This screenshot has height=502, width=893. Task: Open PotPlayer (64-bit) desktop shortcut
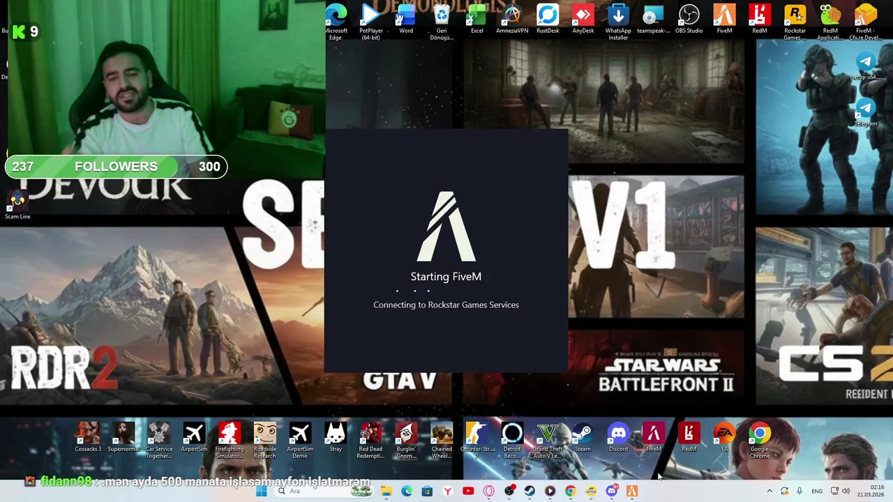coord(370,21)
